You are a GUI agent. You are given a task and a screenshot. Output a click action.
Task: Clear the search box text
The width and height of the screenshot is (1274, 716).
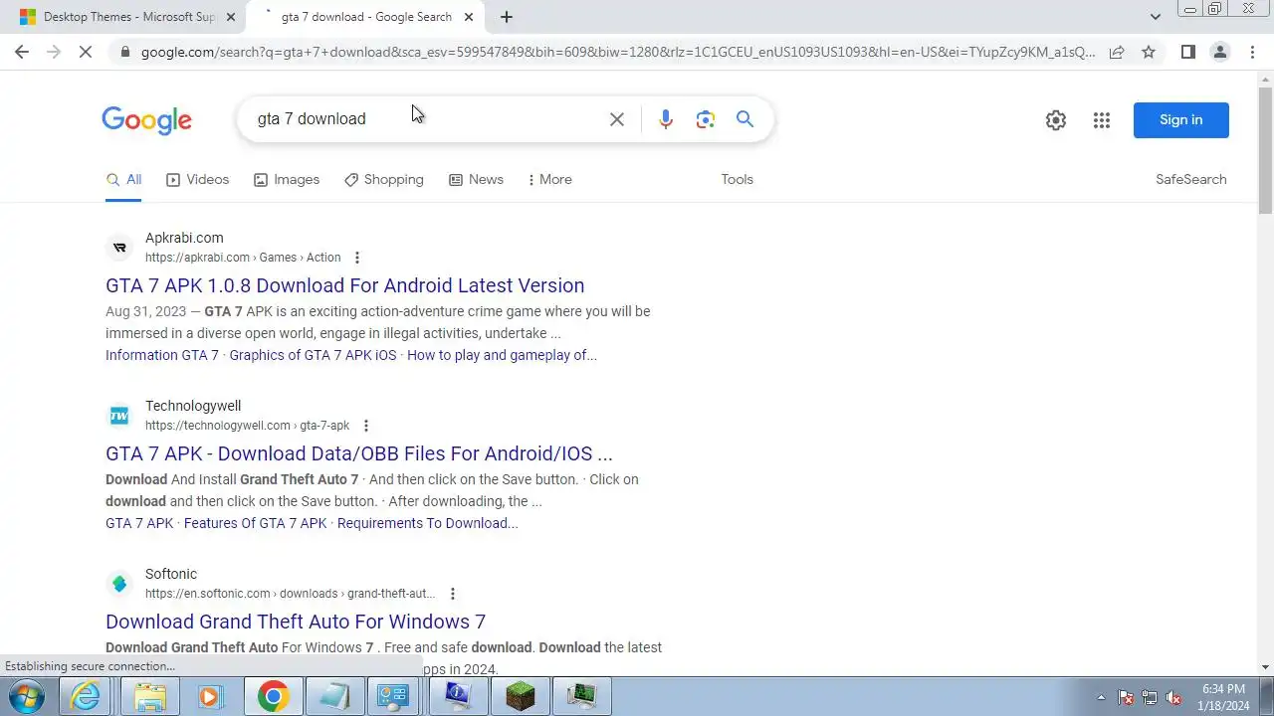[x=617, y=119]
